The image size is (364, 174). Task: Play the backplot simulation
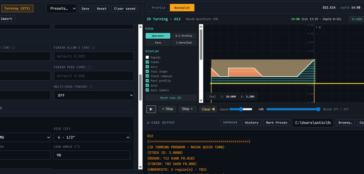[x=151, y=109]
